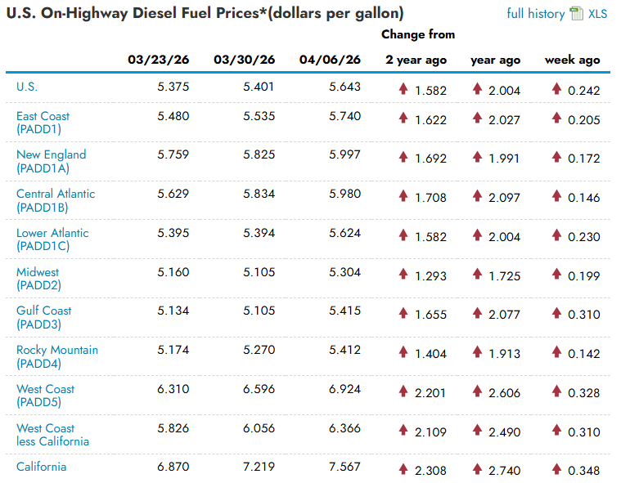
Task: Go to Lower Atlantic (PADD1C) link
Action: point(52,239)
